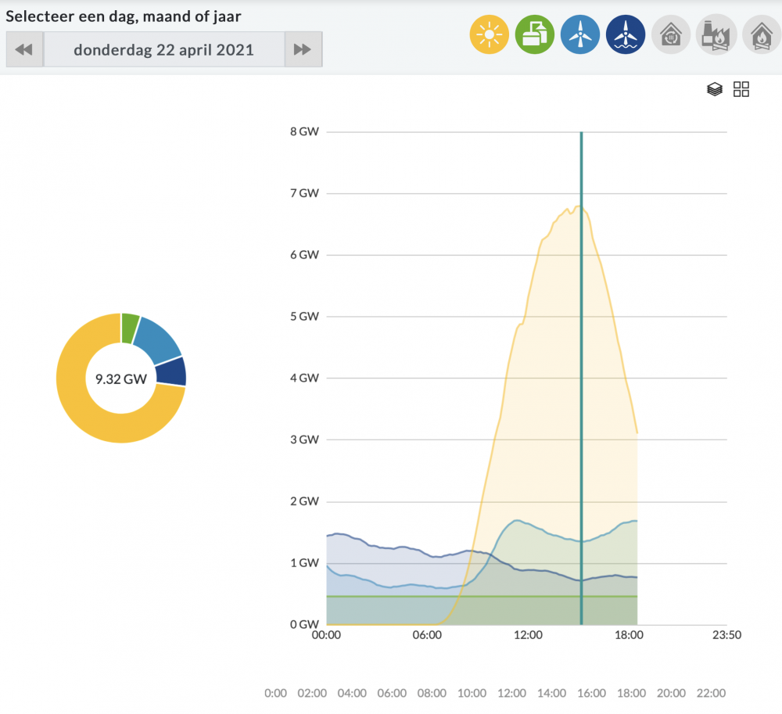Click 02:00 on the bottom time scale

pos(312,693)
